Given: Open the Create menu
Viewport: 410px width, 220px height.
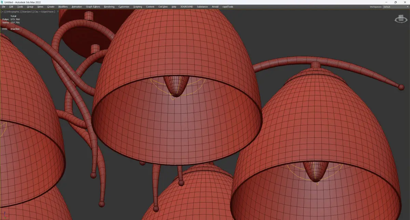Looking at the screenshot, I should tap(51, 6).
